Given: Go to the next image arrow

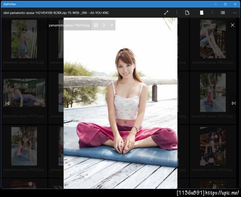Looking at the screenshot, I should [x=234, y=103].
